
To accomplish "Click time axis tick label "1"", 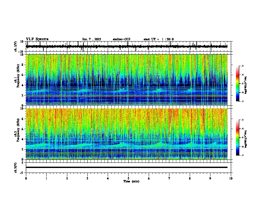I will pyautogui.click(x=46, y=178).
